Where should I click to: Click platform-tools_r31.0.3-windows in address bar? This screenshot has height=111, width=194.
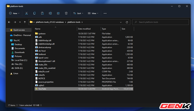[50, 22]
